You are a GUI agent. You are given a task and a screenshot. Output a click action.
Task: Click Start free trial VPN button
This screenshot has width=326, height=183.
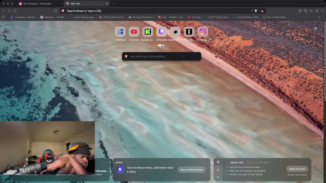[x=297, y=169]
